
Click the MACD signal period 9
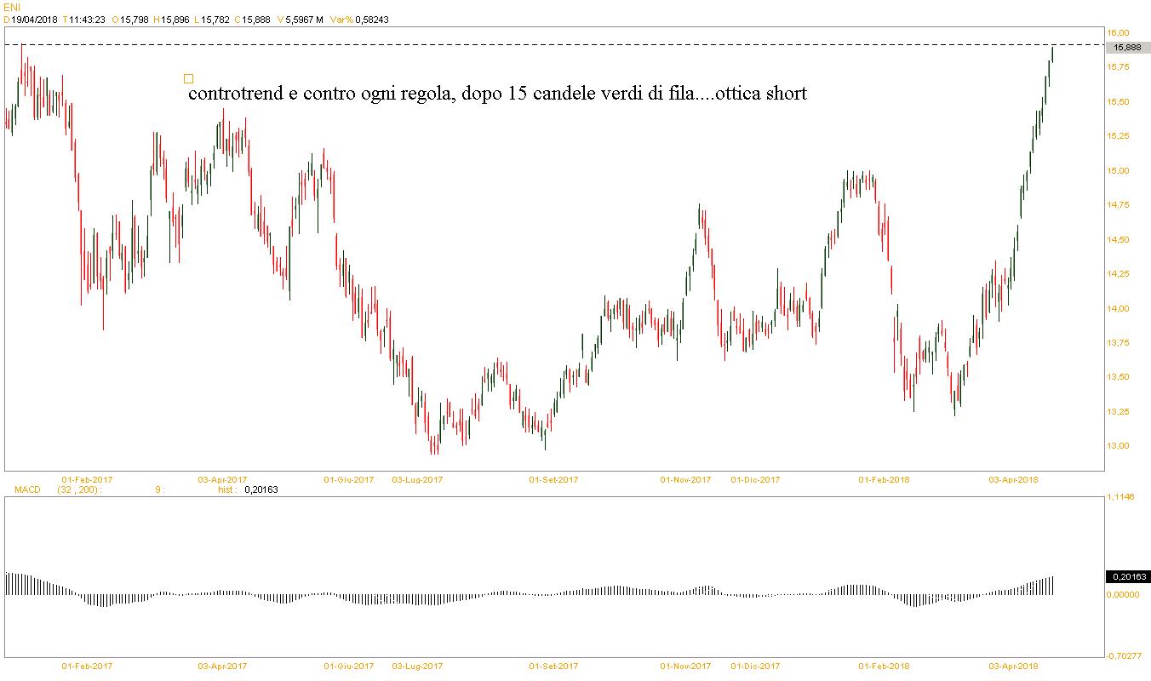(x=158, y=489)
